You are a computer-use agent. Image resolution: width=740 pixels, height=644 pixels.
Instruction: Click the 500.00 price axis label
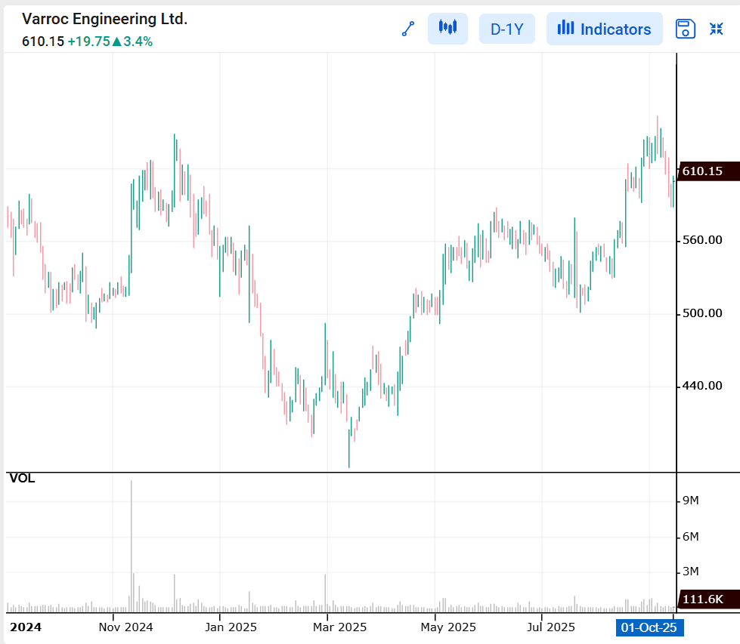coord(702,313)
